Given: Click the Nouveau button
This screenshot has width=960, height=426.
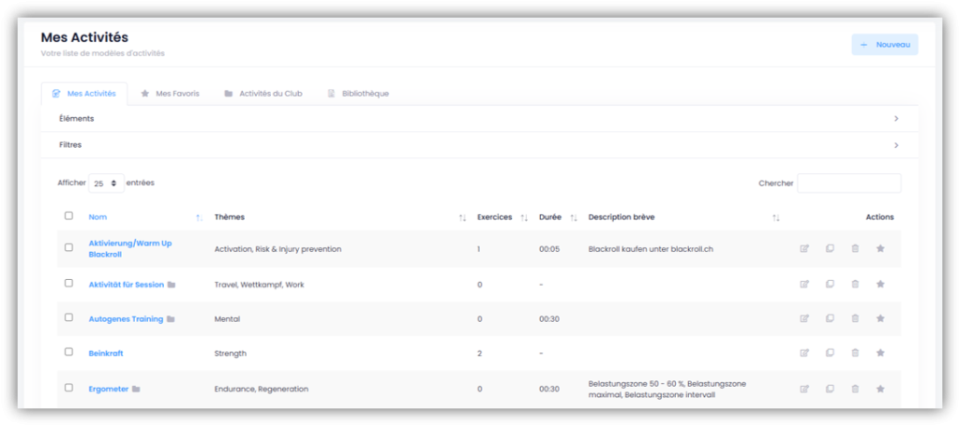Looking at the screenshot, I should point(884,44).
